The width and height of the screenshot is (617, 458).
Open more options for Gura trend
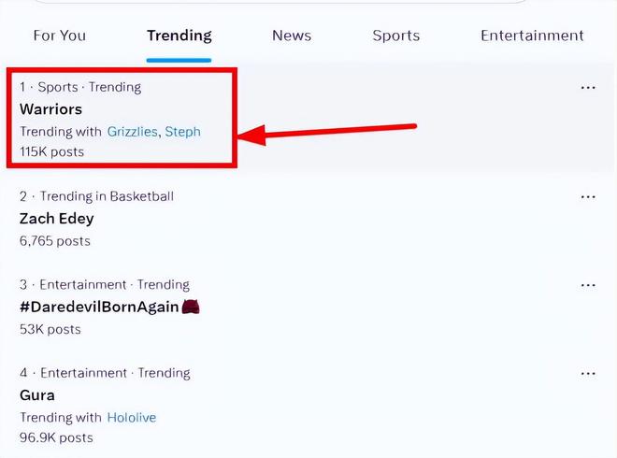point(587,374)
